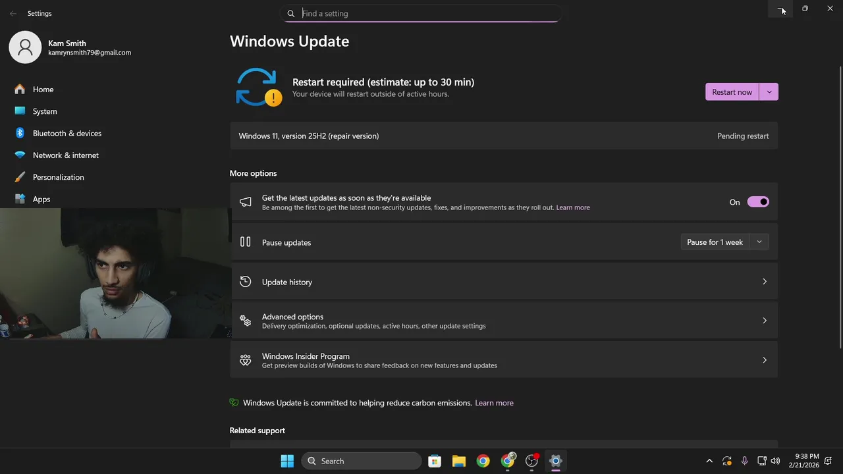This screenshot has width=843, height=474.
Task: Click the Personalization paintbrush icon
Action: [x=20, y=177]
